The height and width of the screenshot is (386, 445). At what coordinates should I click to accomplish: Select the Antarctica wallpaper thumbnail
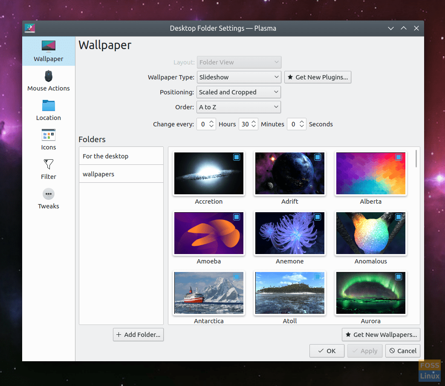208,293
